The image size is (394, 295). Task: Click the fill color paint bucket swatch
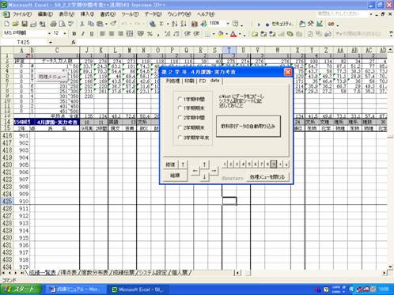[x=222, y=34]
